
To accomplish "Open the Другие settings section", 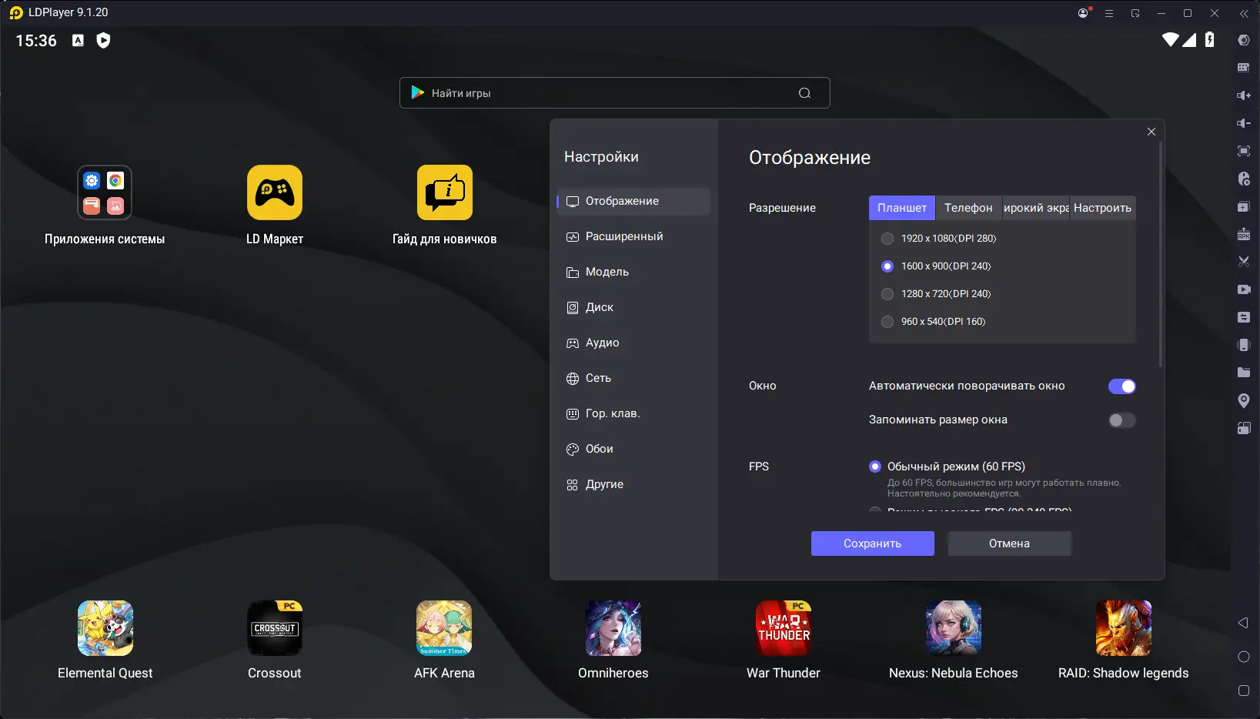I will tap(633, 485).
